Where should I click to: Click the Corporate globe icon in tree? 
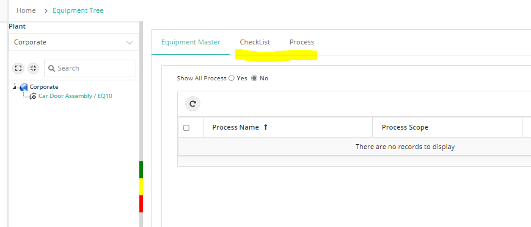coord(24,87)
